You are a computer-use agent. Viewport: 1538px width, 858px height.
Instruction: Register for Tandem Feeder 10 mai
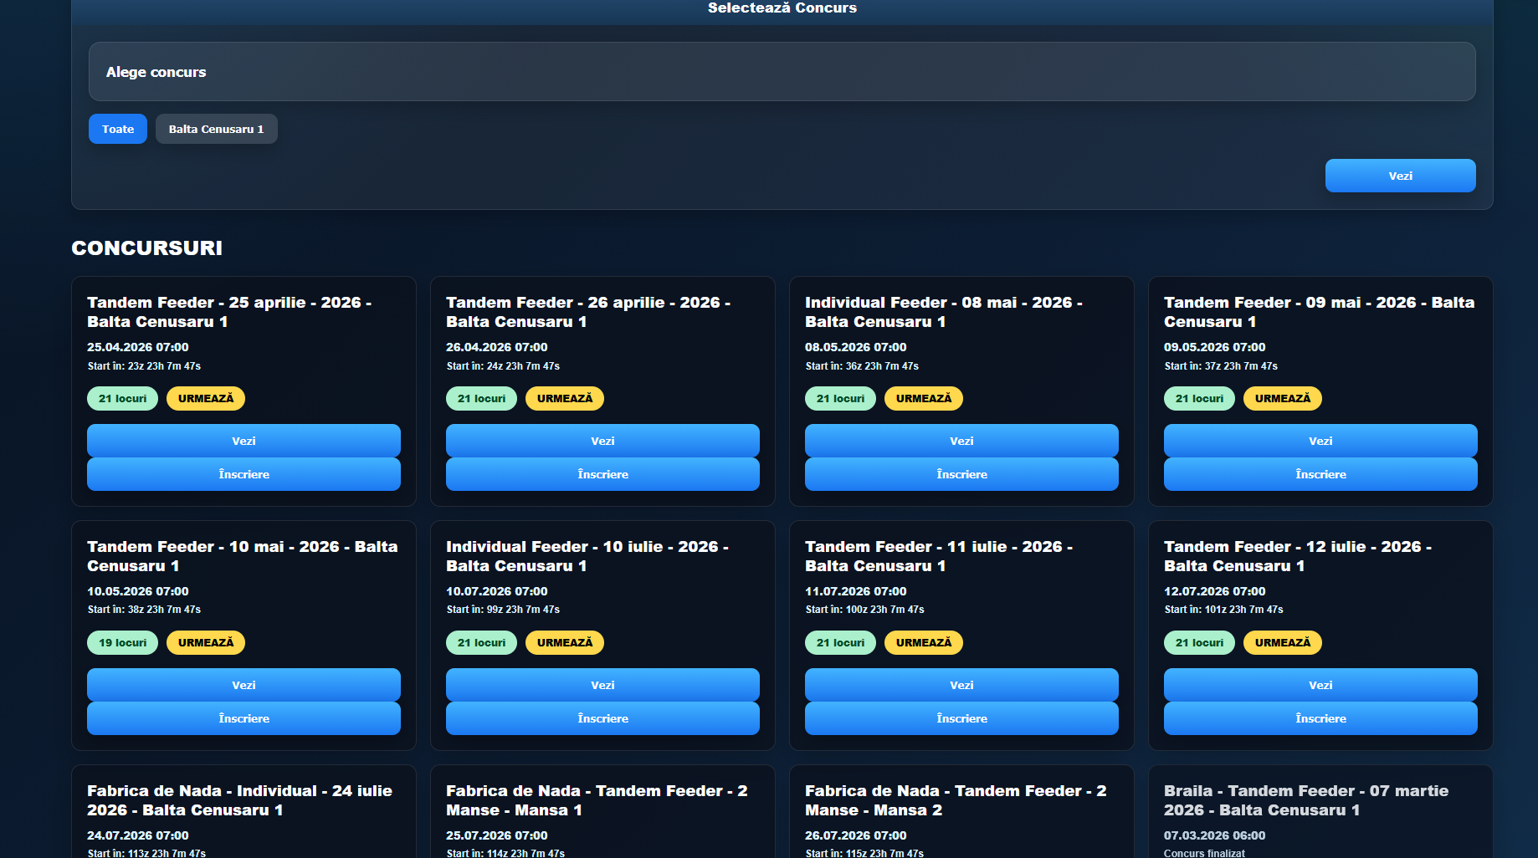tap(244, 718)
